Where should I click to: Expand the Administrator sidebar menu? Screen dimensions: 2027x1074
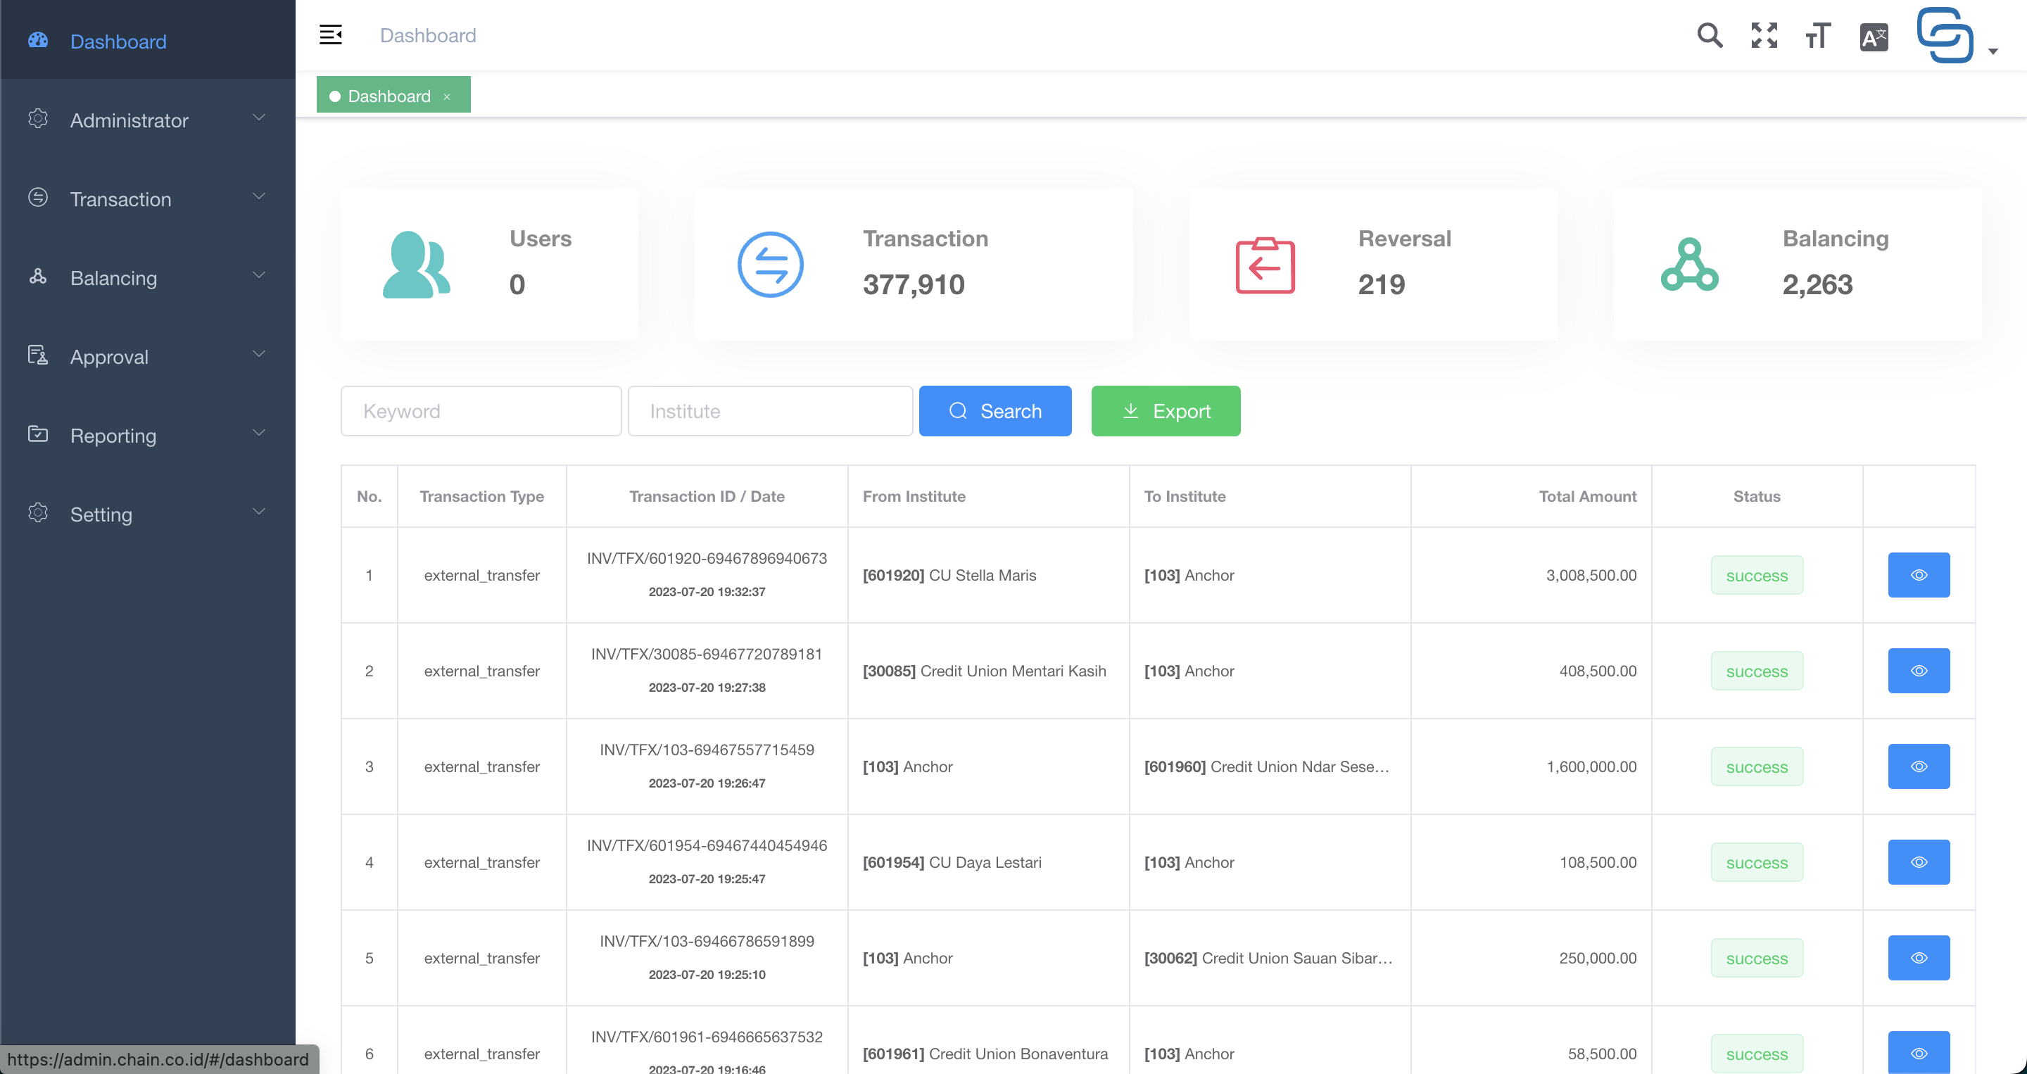(x=148, y=120)
